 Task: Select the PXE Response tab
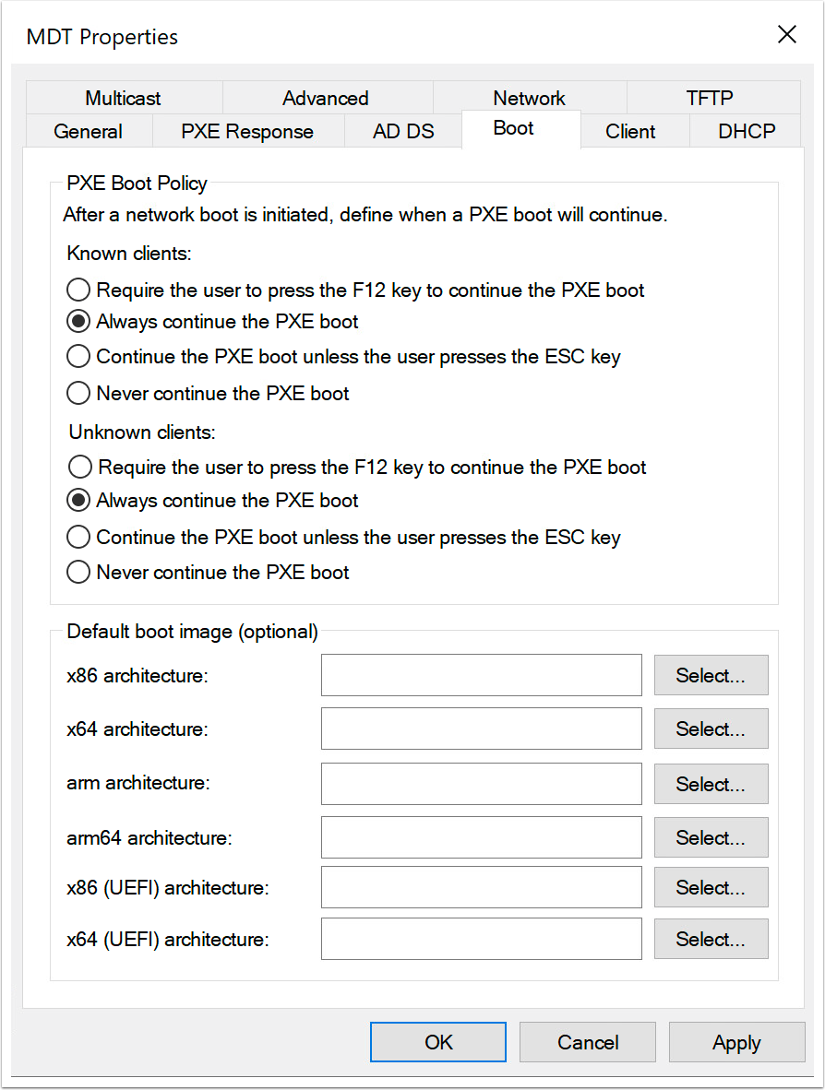click(x=247, y=131)
